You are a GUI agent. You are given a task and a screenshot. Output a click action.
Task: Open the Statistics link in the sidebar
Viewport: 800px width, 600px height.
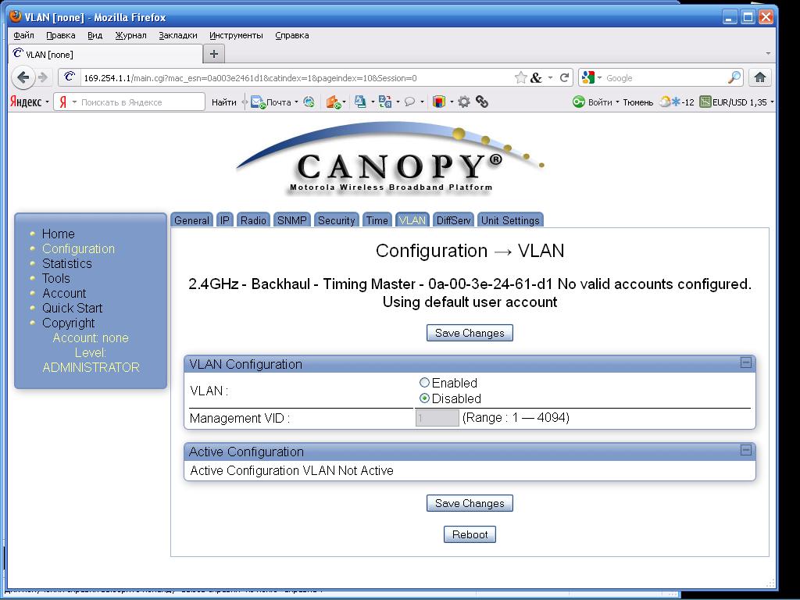[x=67, y=263]
